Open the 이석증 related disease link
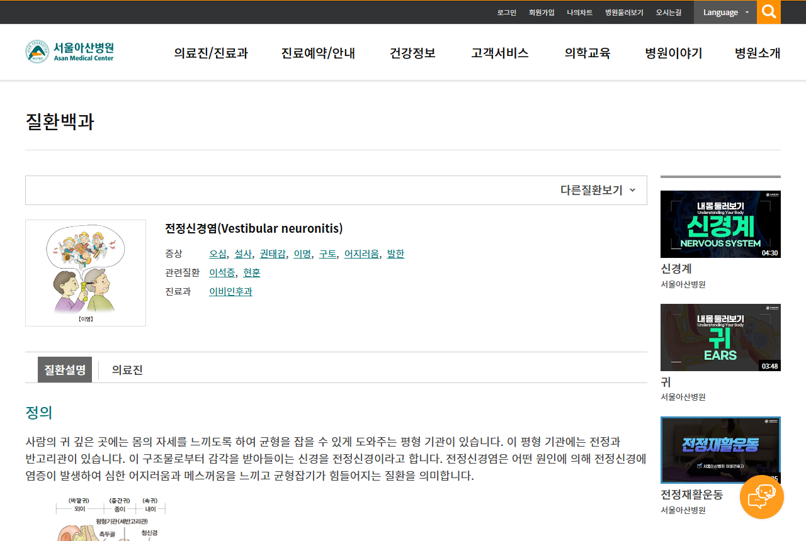 click(x=222, y=272)
